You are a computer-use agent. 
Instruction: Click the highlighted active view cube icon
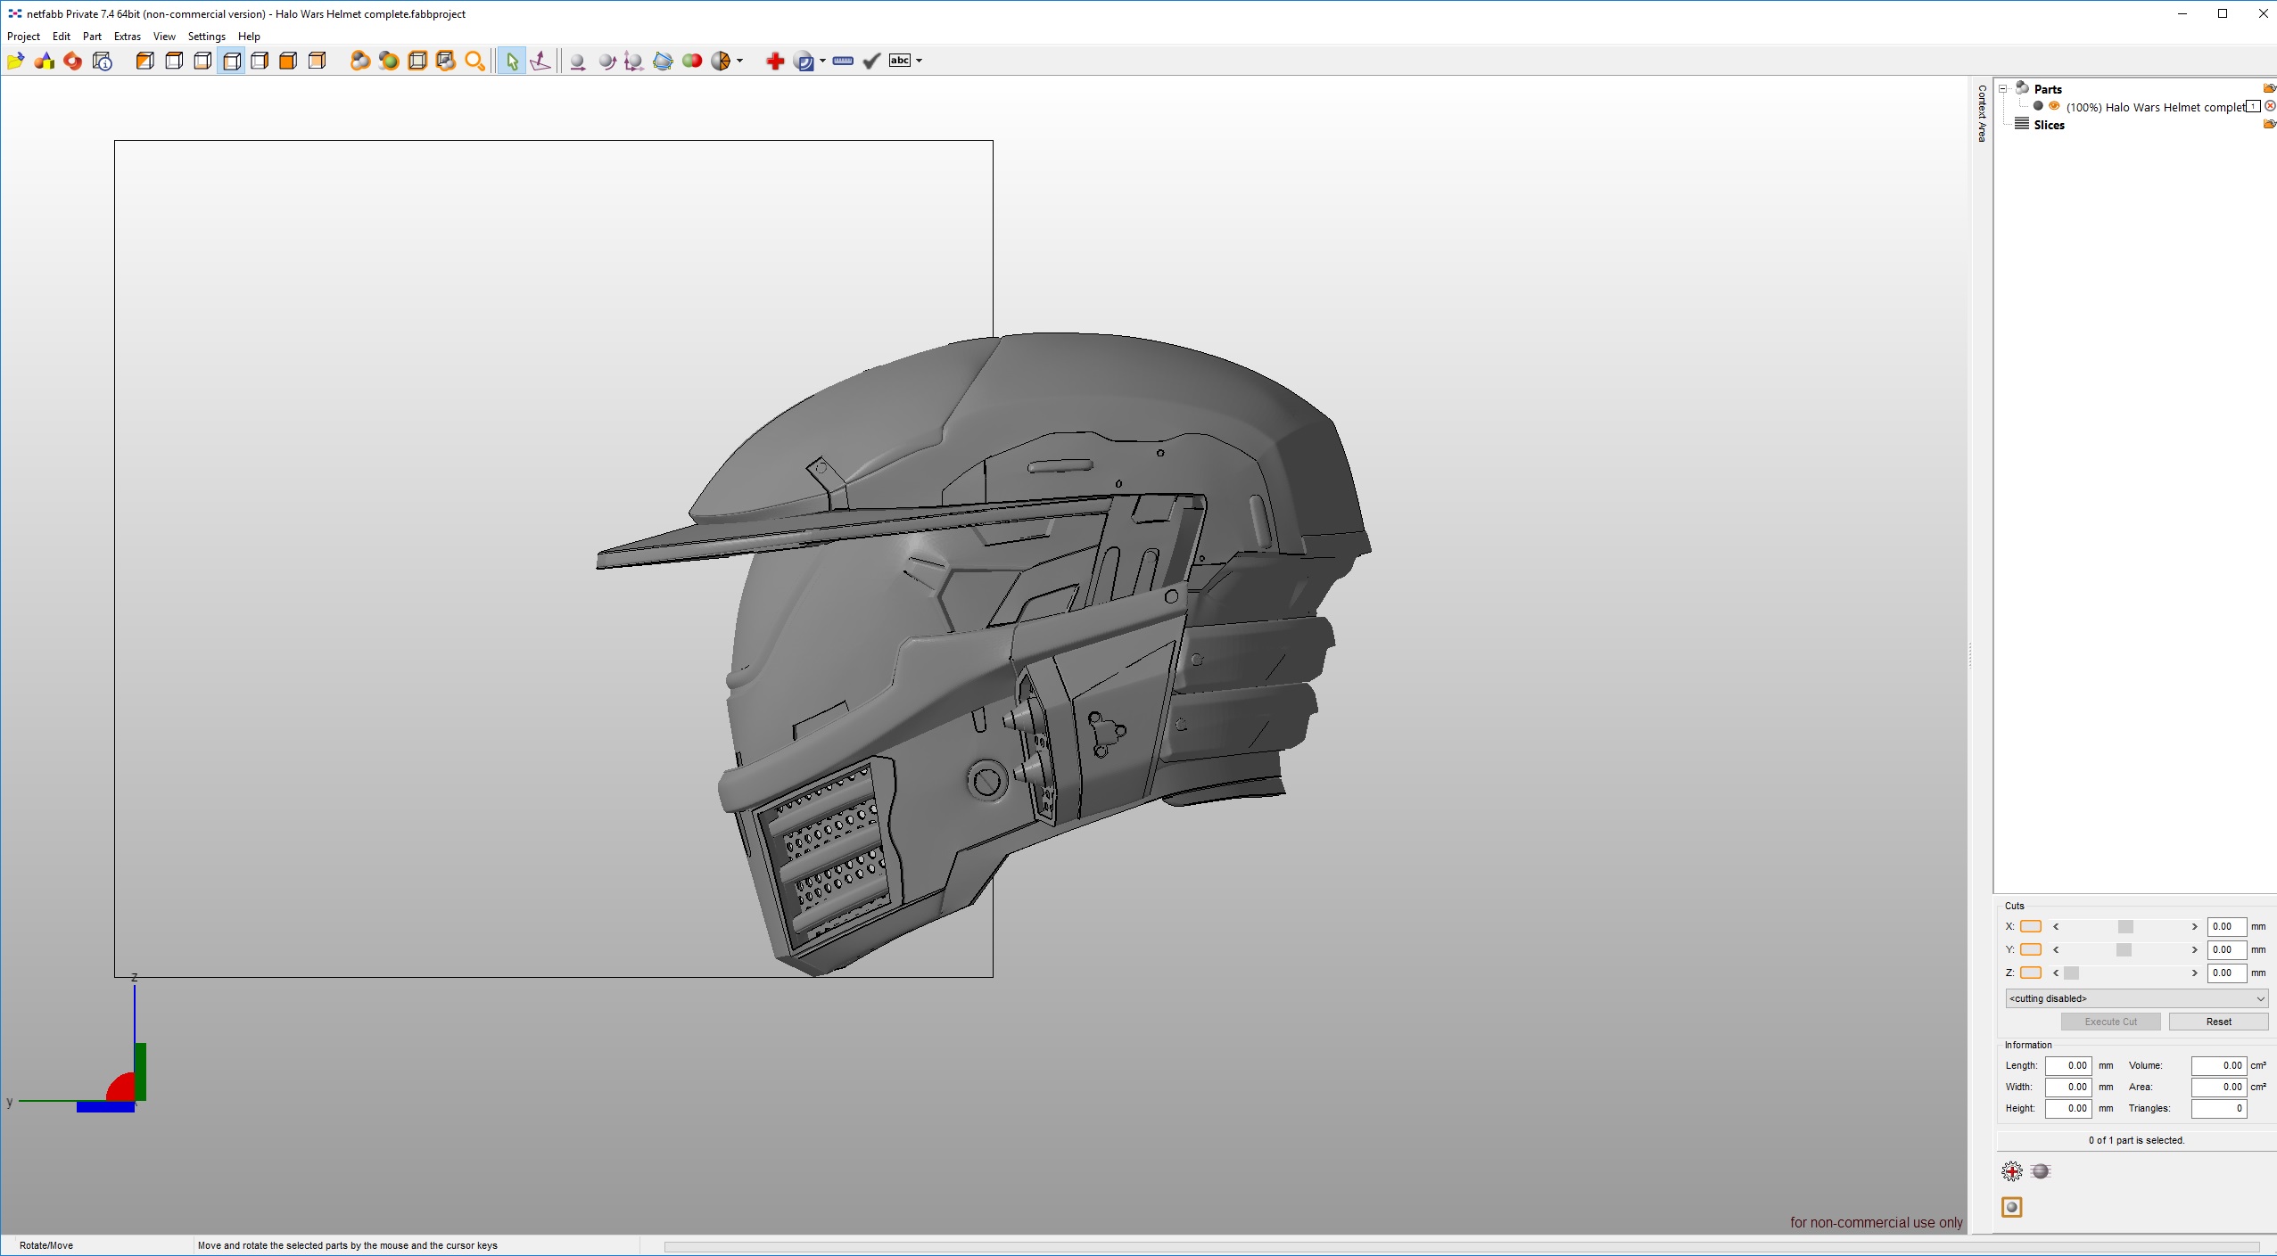231,61
